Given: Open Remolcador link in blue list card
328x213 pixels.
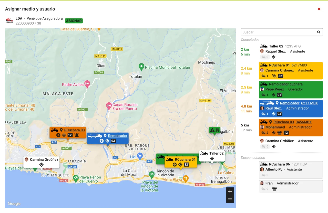Looking at the screenshot, I should [290, 103].
